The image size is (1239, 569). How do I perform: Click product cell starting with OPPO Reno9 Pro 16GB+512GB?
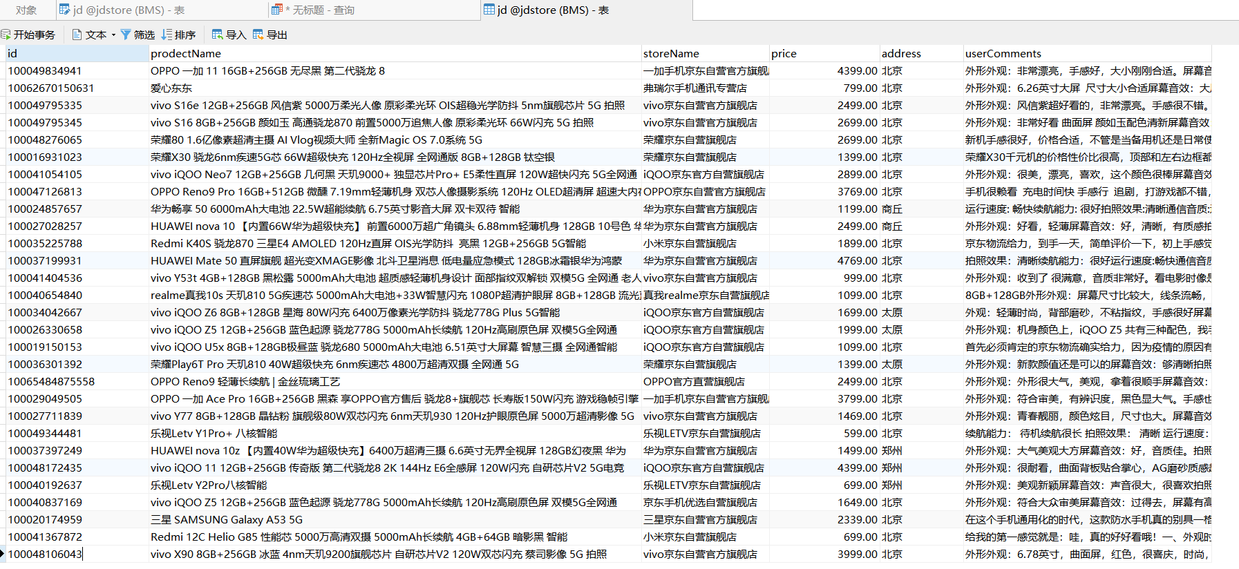tap(395, 192)
